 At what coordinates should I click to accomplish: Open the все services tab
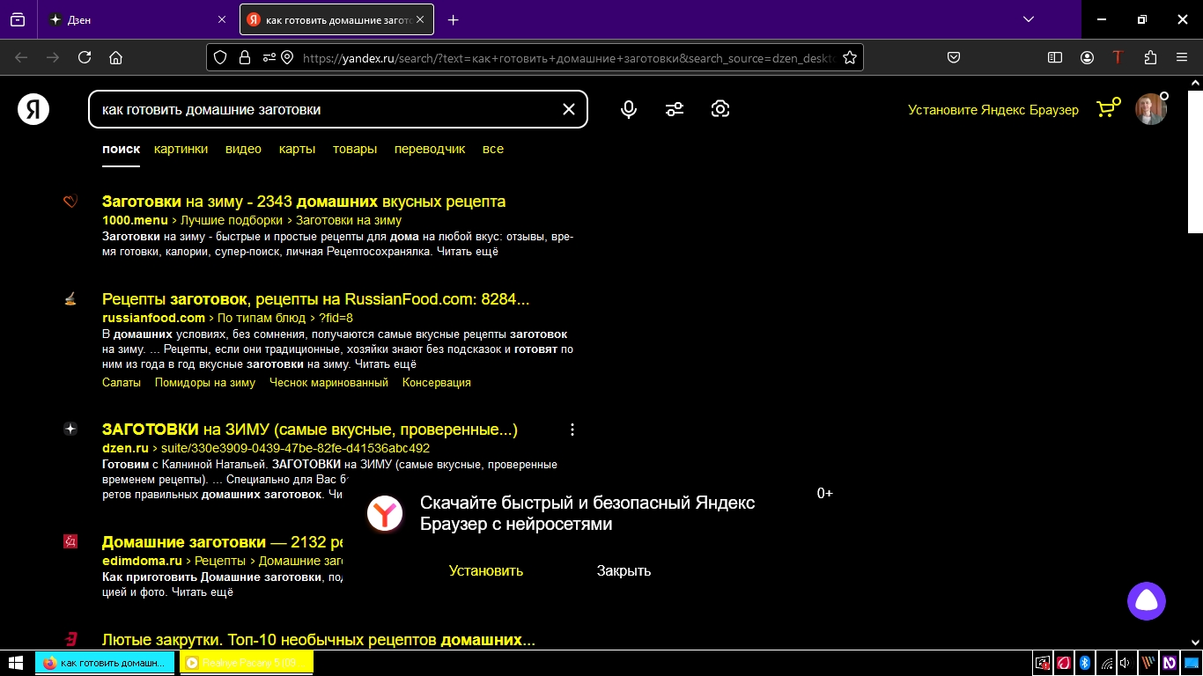pos(493,149)
